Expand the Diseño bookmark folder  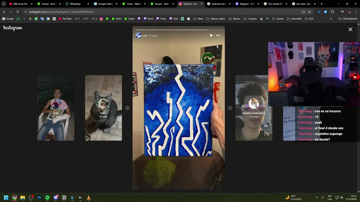pos(278,19)
